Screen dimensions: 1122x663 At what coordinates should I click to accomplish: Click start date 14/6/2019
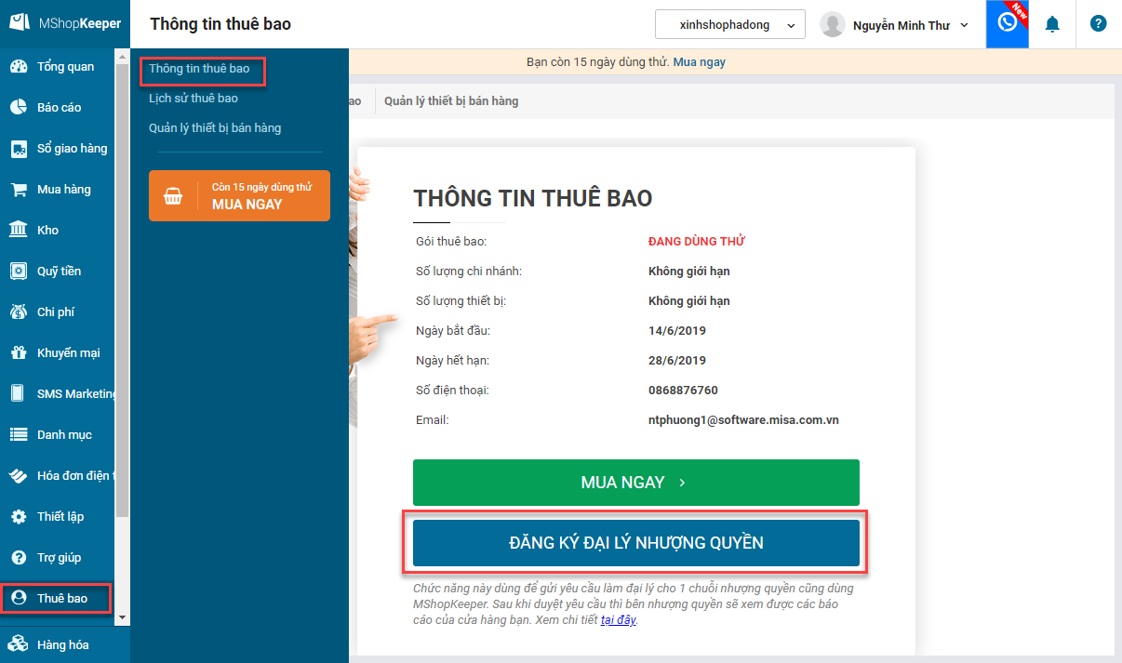click(677, 331)
